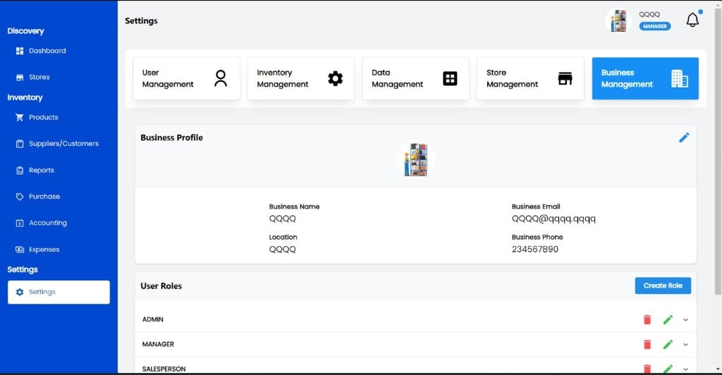Image resolution: width=722 pixels, height=375 pixels.
Task: Switch to Data Management tab
Action: [416, 78]
